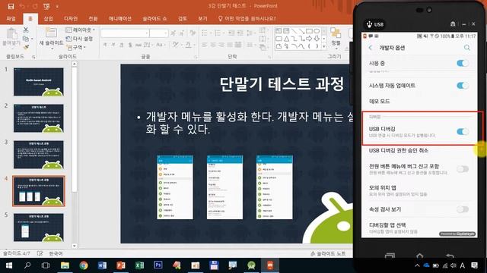
Task: Select the rectangle shape in shapes gallery
Action: point(309,31)
